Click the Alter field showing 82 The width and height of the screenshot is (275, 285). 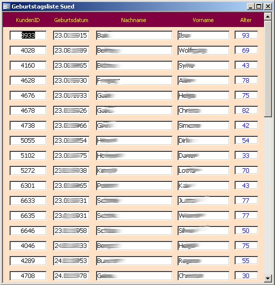pos(246,110)
